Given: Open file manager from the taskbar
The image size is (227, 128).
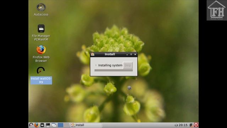Looking at the screenshot, I should coord(42,125).
